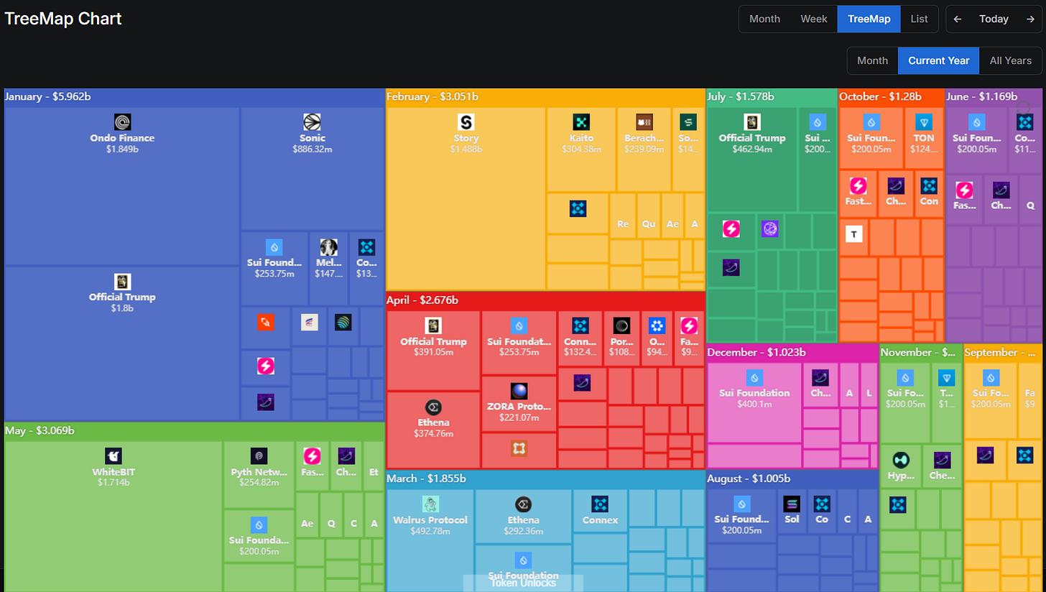Click the October - $1.28b header
1046x592 pixels.
click(880, 96)
